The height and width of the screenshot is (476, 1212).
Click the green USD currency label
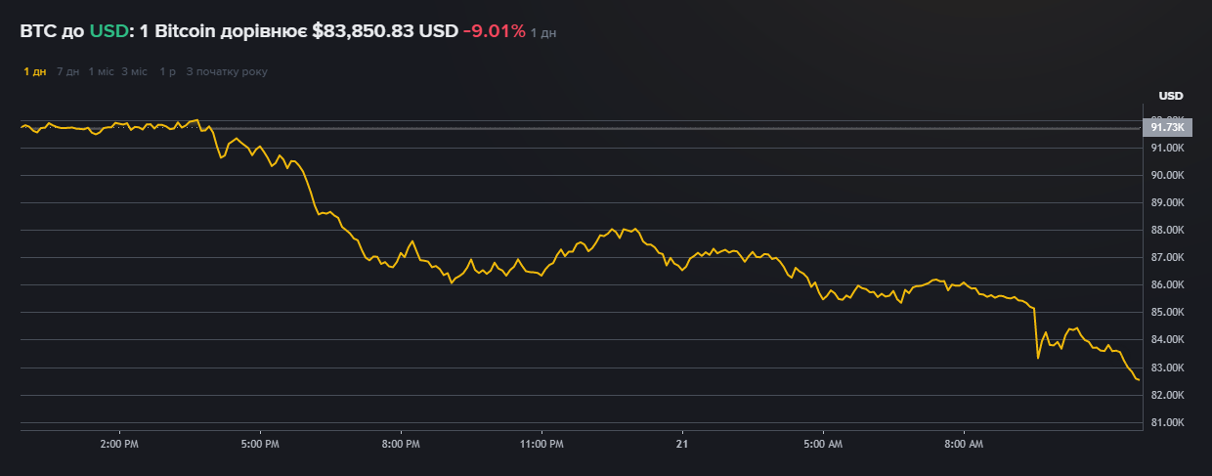[108, 31]
